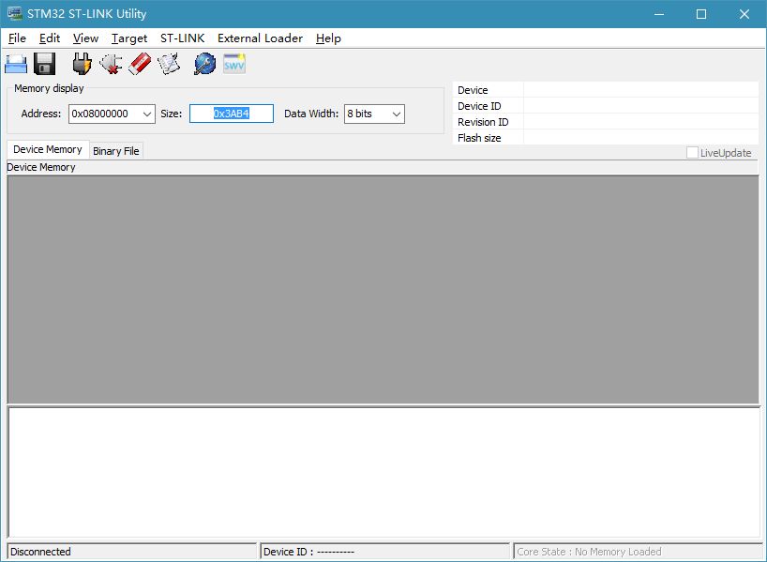Click the Device row label in info table

pos(473,90)
